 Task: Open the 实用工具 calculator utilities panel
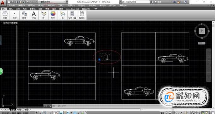point(72,15)
